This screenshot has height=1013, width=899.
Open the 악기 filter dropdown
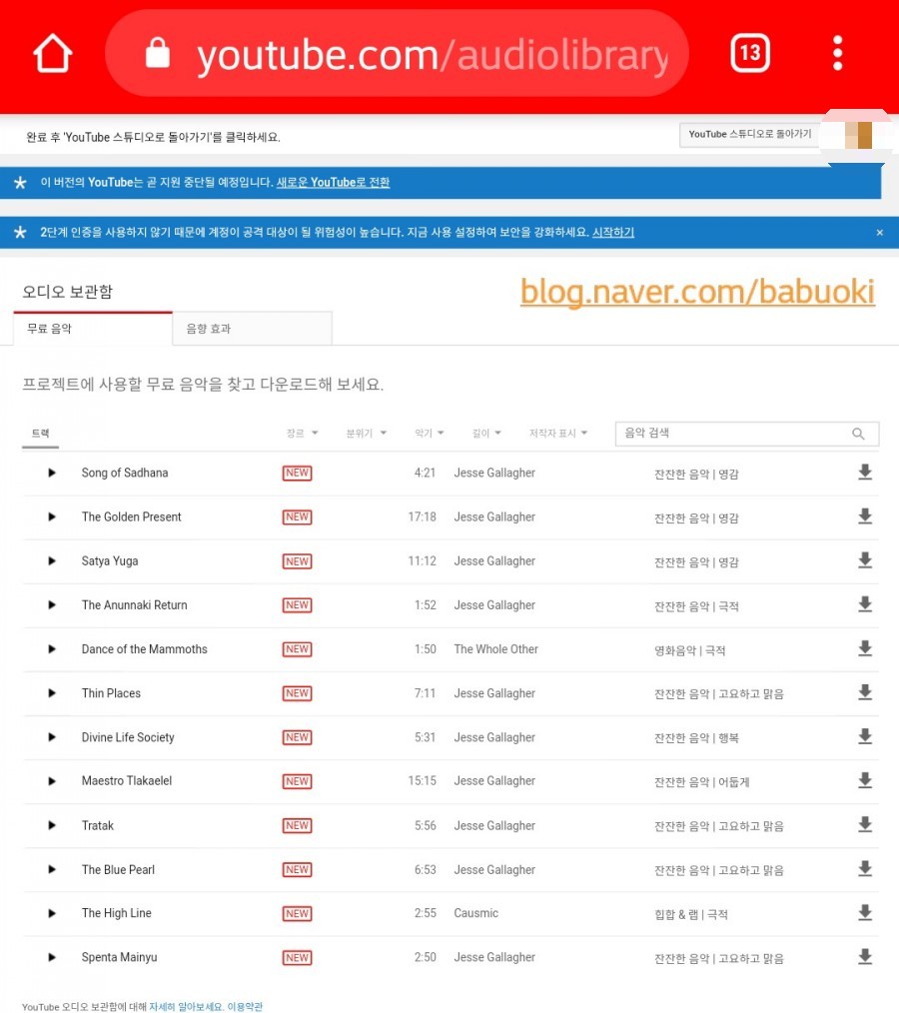(430, 434)
